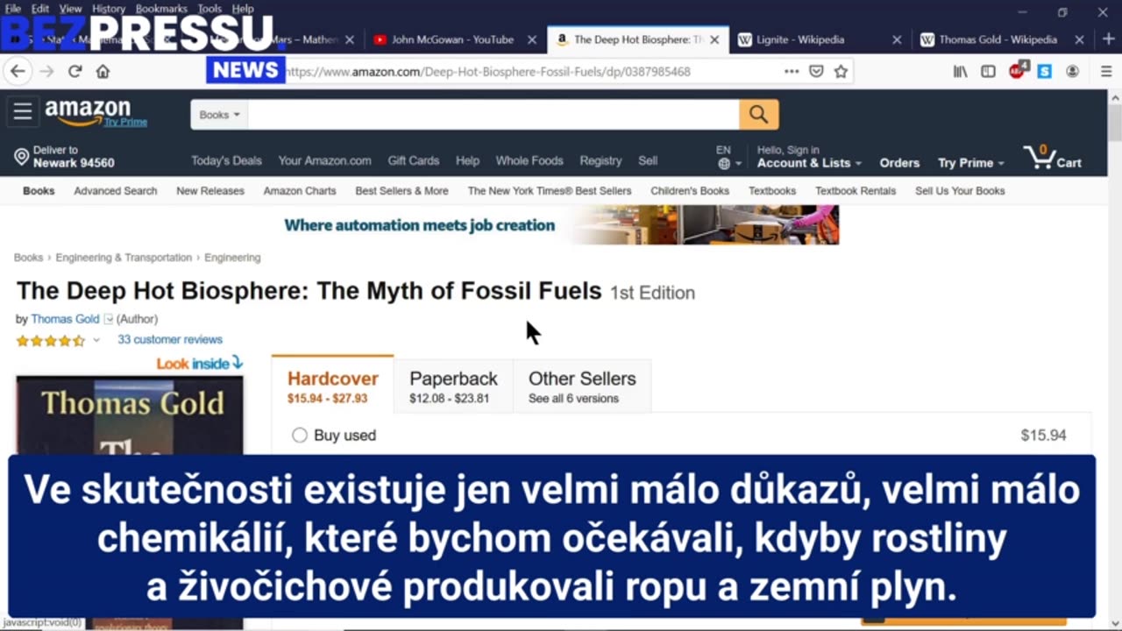The width and height of the screenshot is (1122, 631).
Task: Expand the author Thomas Gold dropdown chevron
Action: pyautogui.click(x=109, y=319)
